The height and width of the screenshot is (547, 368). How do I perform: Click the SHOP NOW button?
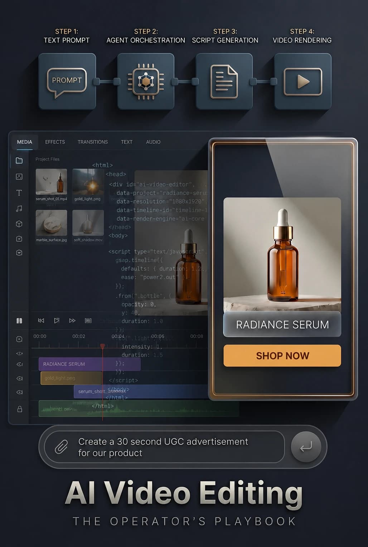coord(282,356)
